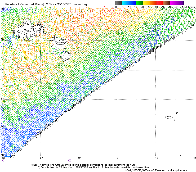Click the 'Rapidscat Corrected Winds(12.5KM)' title text

(x=30, y=4)
